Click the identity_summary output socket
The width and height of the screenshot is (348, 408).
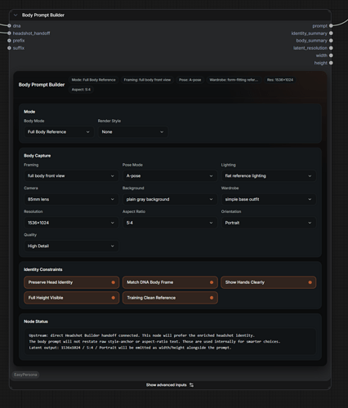coord(331,33)
